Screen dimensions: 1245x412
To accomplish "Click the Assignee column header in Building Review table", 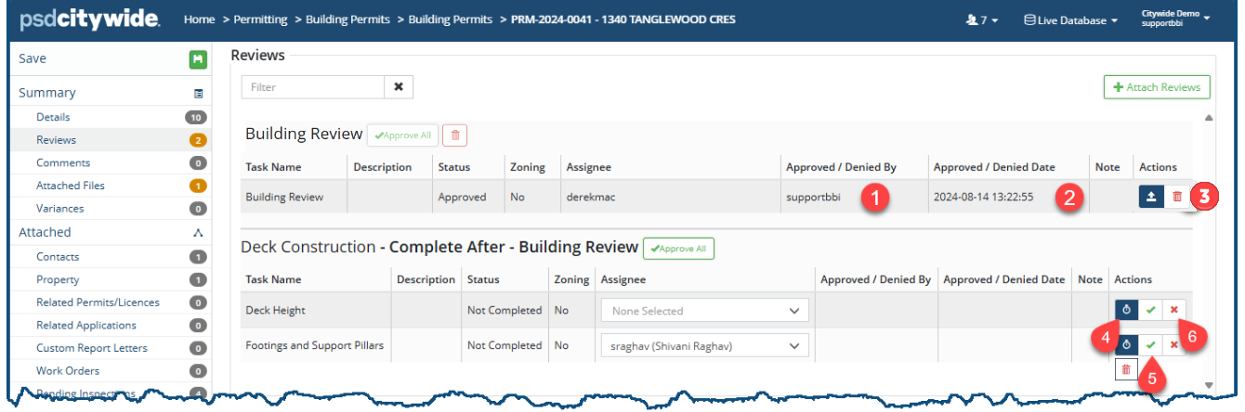I will (x=589, y=167).
